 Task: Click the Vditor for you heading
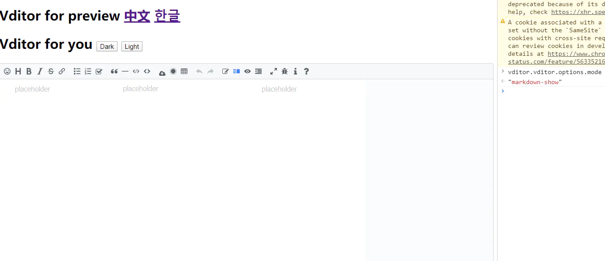pos(46,44)
